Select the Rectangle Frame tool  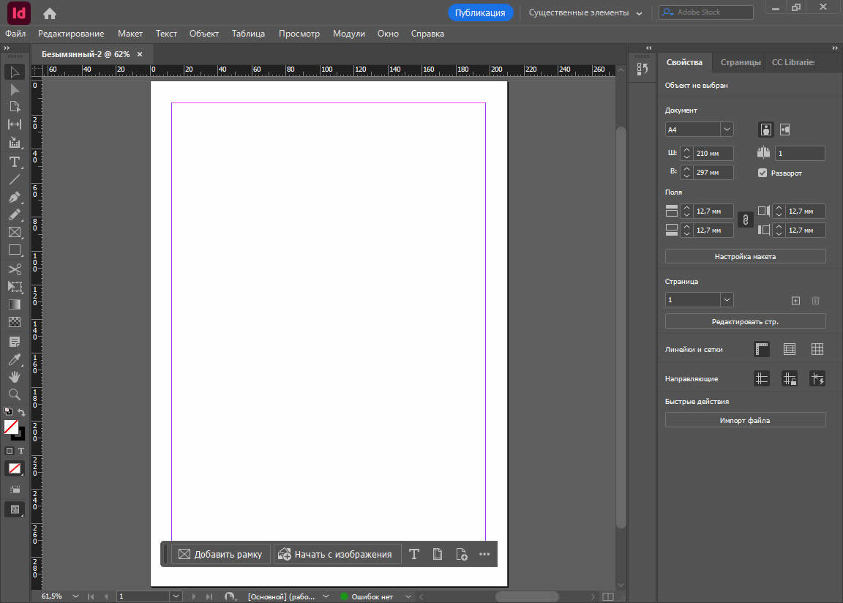14,232
